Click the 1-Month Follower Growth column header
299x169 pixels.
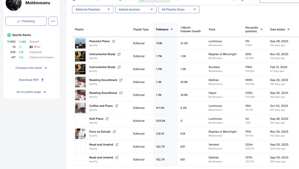pyautogui.click(x=190, y=29)
